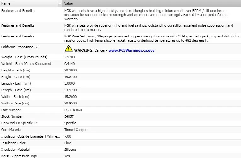Select the value 2.9200

point(70,57)
